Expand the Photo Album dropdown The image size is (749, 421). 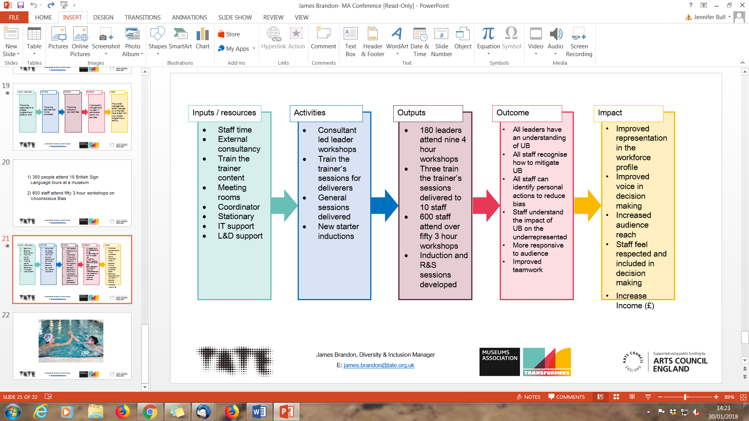click(142, 54)
